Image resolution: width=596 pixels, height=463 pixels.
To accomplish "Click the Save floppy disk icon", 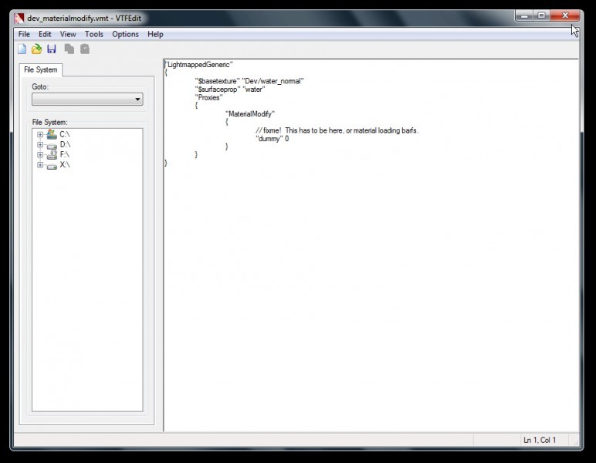I will (x=52, y=49).
